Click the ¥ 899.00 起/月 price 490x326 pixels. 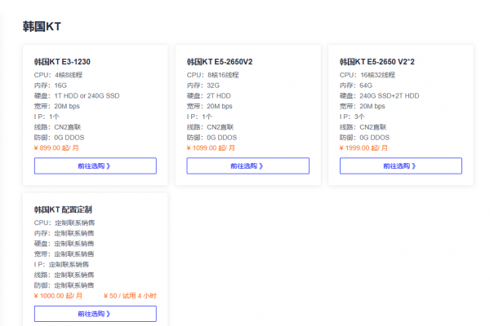(56, 148)
